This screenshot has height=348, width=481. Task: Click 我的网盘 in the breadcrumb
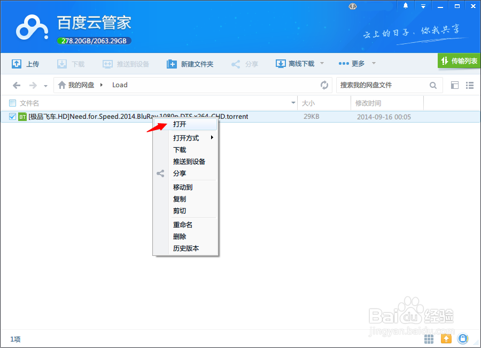click(x=81, y=85)
